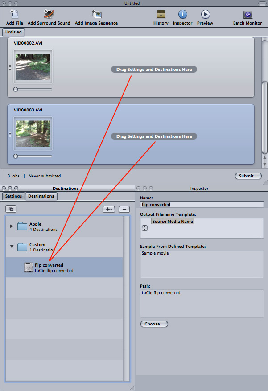Switch to the Destinations tab
The height and width of the screenshot is (391, 268).
click(x=41, y=196)
